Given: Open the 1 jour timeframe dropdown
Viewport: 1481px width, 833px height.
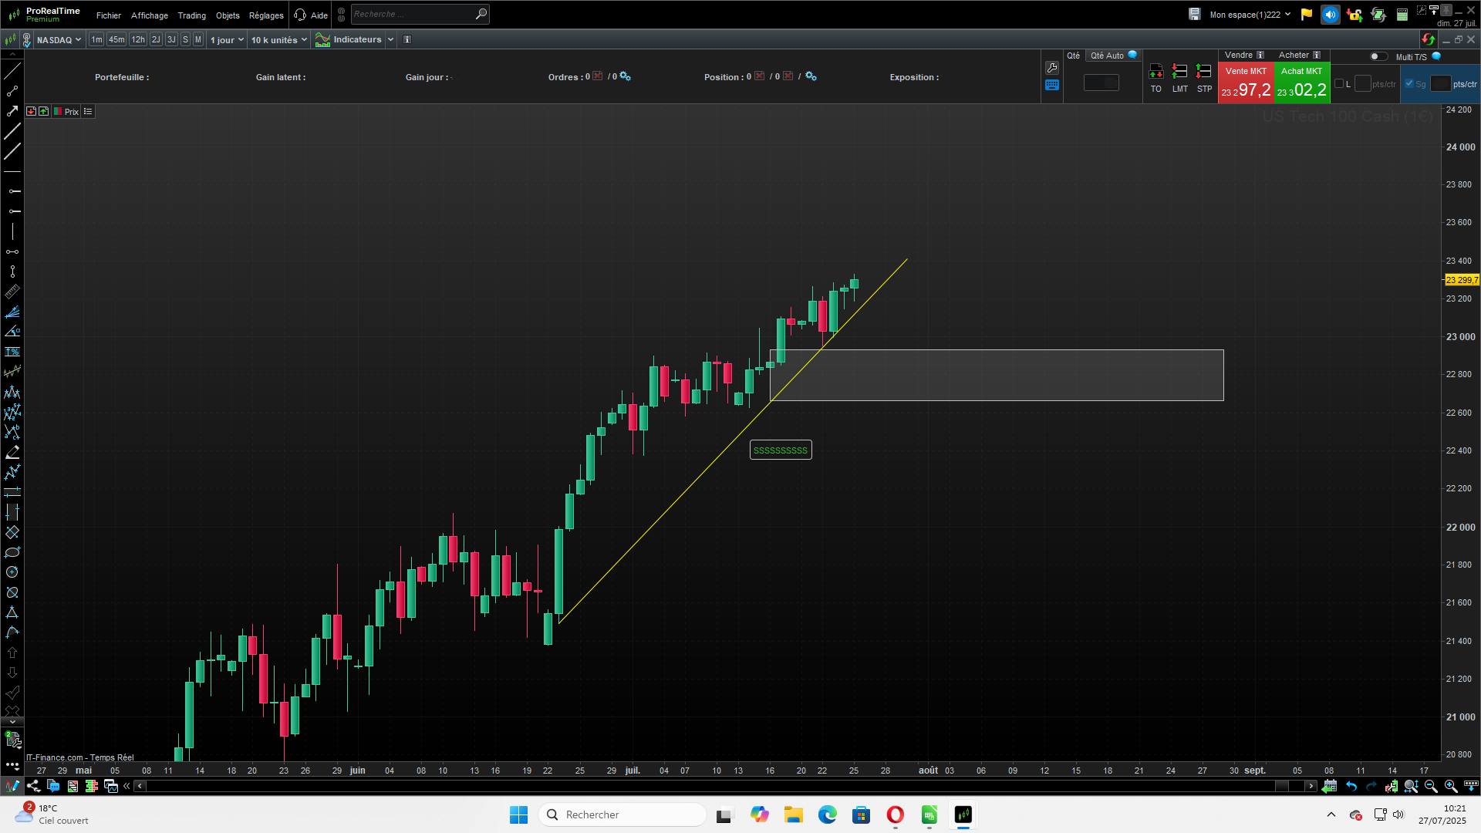Looking at the screenshot, I should point(227,40).
